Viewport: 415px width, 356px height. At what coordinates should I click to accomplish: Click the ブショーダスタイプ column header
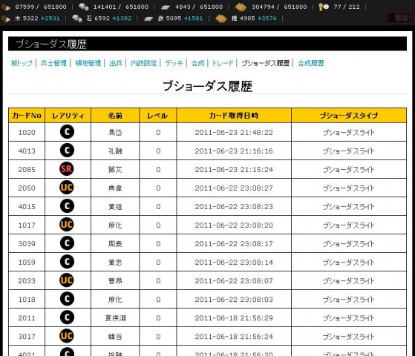[x=349, y=115]
